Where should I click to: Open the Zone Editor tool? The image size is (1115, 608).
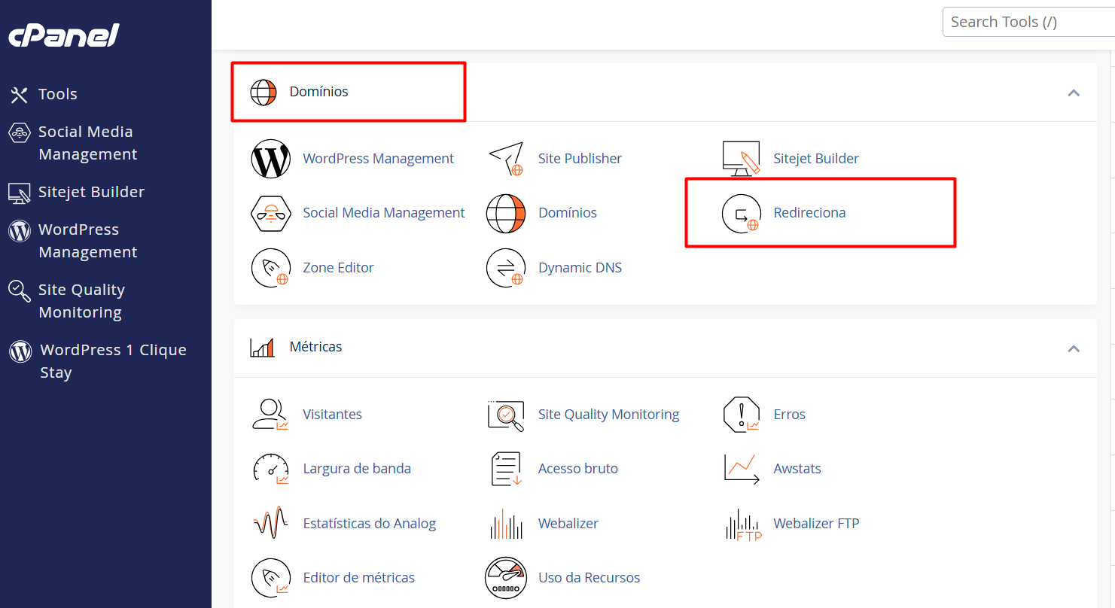(337, 267)
